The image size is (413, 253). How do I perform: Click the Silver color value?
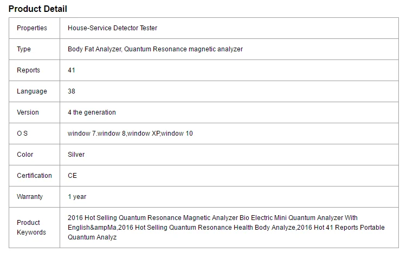(76, 155)
